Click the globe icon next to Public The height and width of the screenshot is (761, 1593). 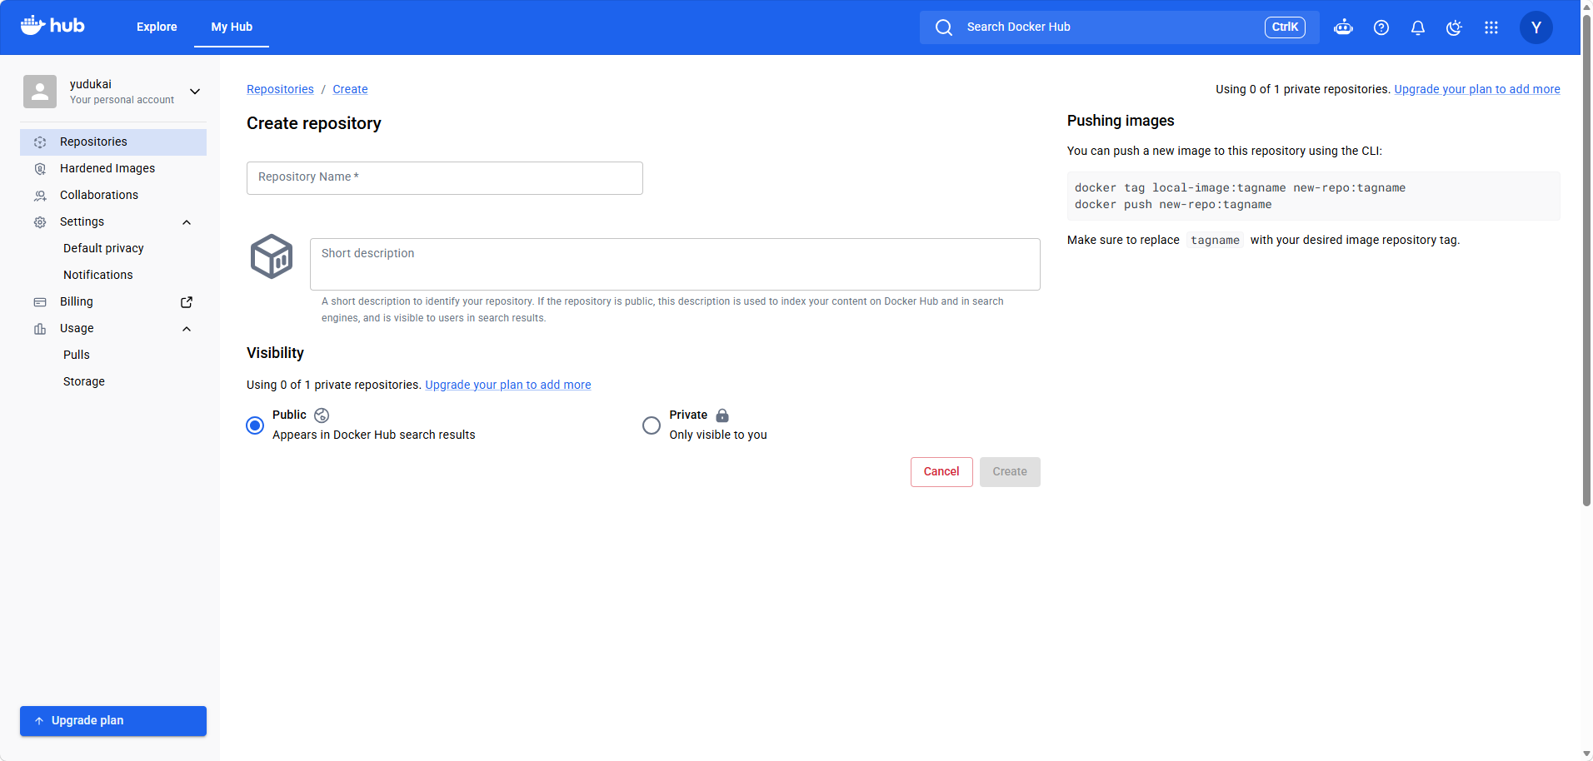point(322,415)
